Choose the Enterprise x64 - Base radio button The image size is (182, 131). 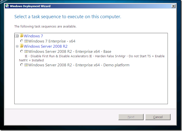coord(22,51)
